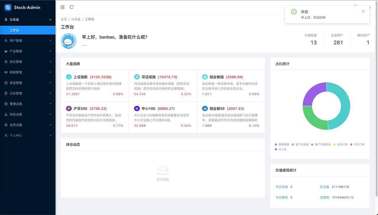Collapse the sidebar with the menu fold icon

click(62, 7)
